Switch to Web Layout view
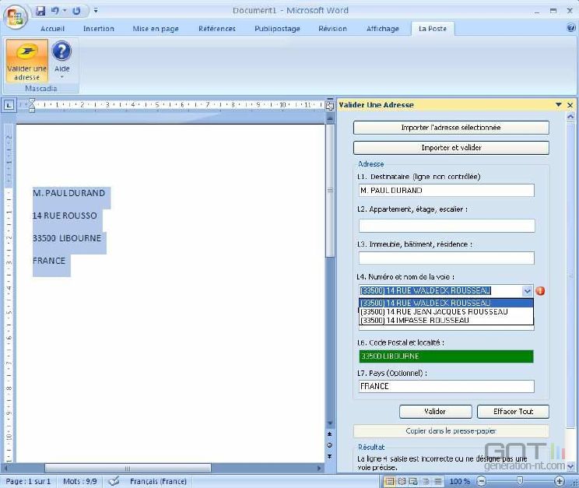This screenshot has width=579, height=488. click(x=413, y=481)
